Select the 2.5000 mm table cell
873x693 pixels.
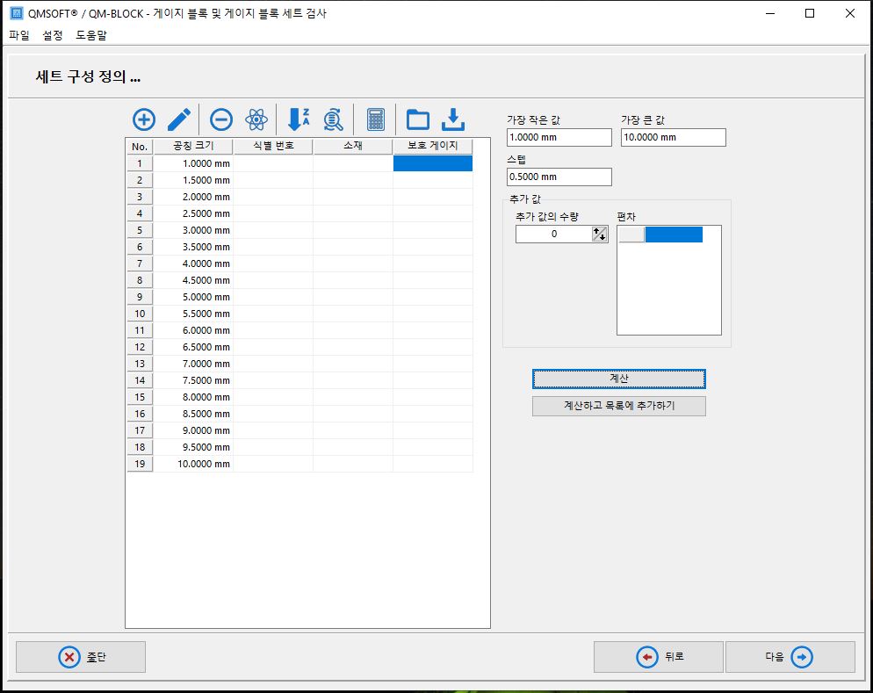pos(193,213)
